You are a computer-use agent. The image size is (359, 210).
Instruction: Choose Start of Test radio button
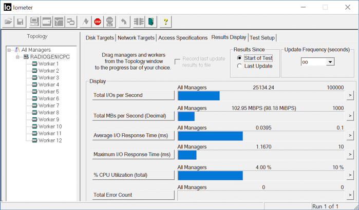(239, 58)
